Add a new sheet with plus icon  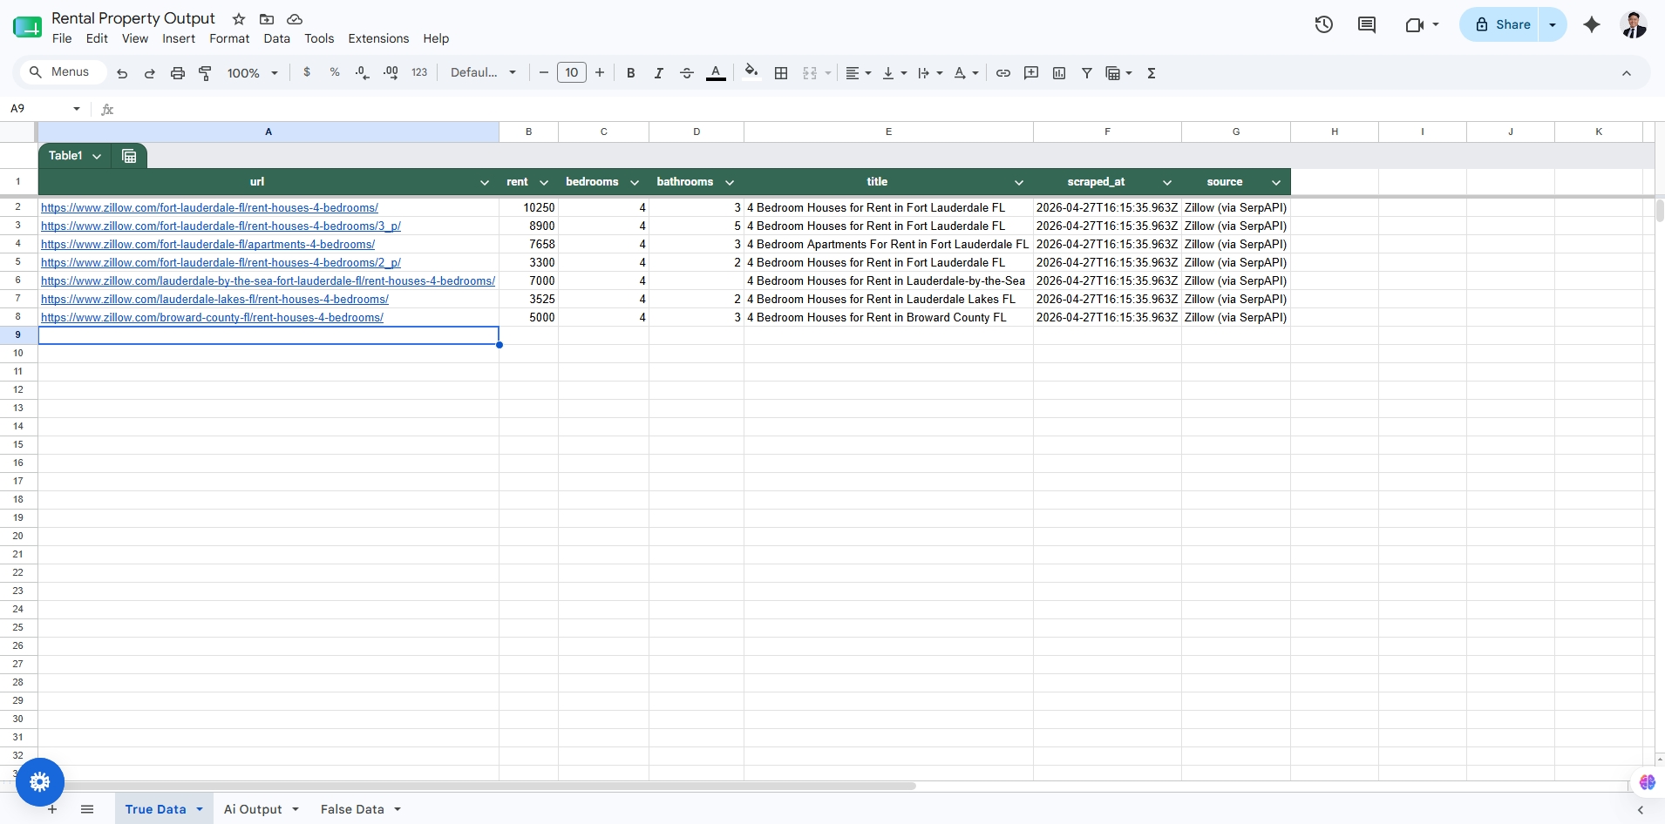pos(52,809)
